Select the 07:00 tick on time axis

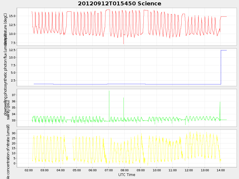tap(109, 170)
